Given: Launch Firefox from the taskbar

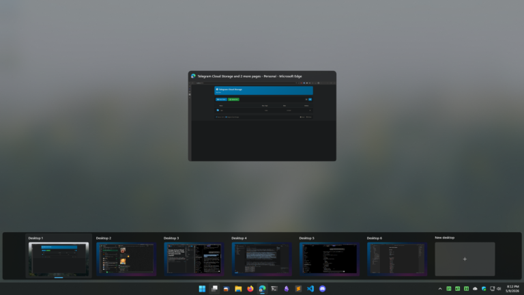Looking at the screenshot, I should [x=250, y=289].
